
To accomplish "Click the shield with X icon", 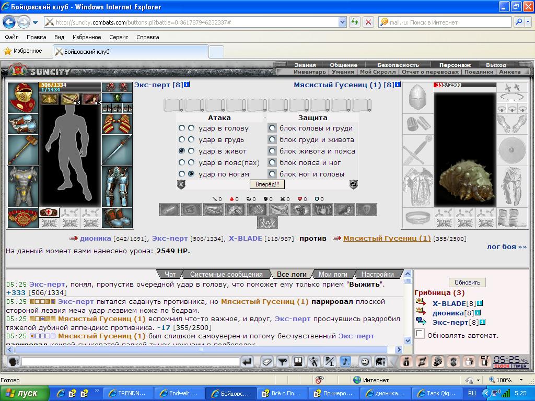I will (x=181, y=184).
